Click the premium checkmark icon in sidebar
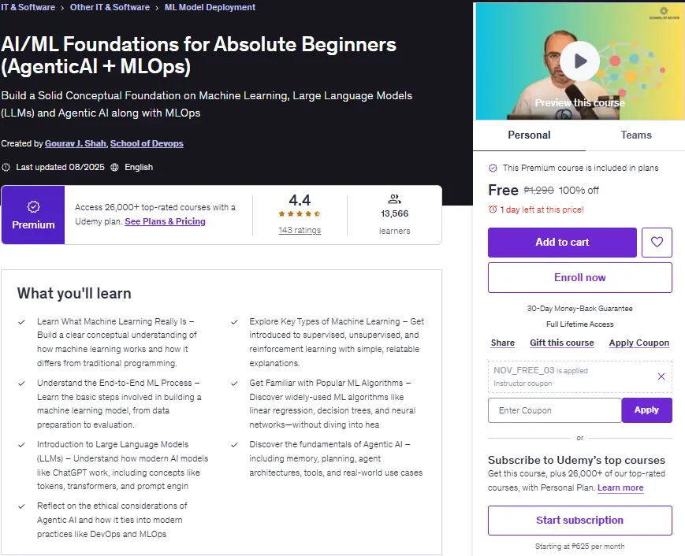The width and height of the screenshot is (685, 556). (493, 168)
